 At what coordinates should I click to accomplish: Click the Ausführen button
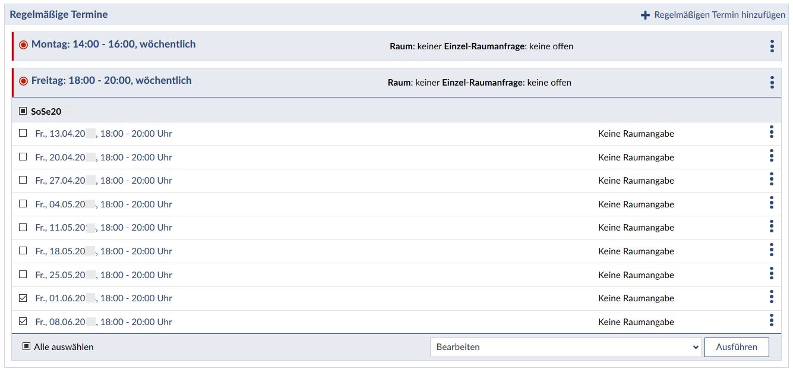tap(736, 347)
